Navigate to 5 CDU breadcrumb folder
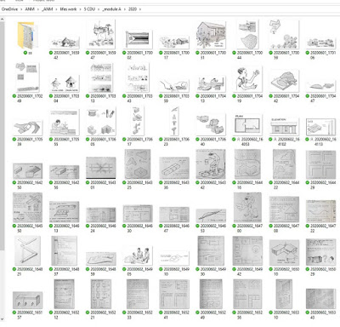 (x=89, y=9)
